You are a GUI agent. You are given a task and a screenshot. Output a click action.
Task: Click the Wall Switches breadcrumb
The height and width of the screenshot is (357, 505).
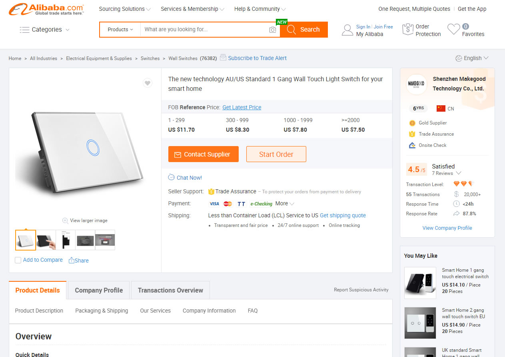point(183,58)
